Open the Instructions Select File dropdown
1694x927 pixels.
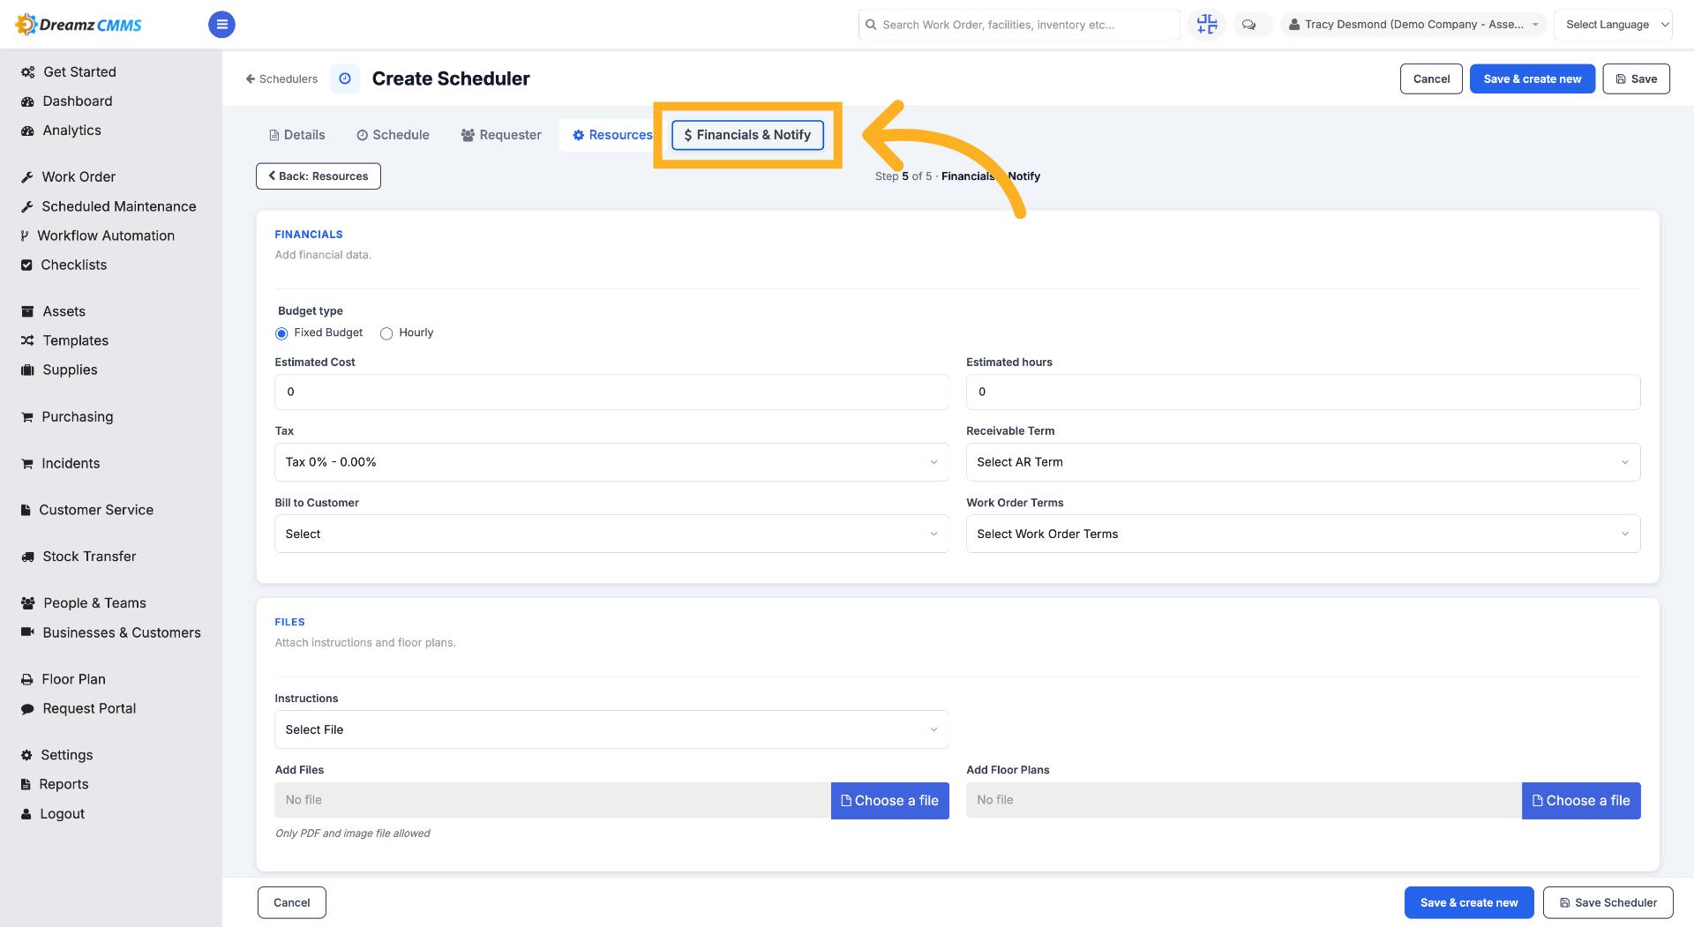[x=611, y=729]
